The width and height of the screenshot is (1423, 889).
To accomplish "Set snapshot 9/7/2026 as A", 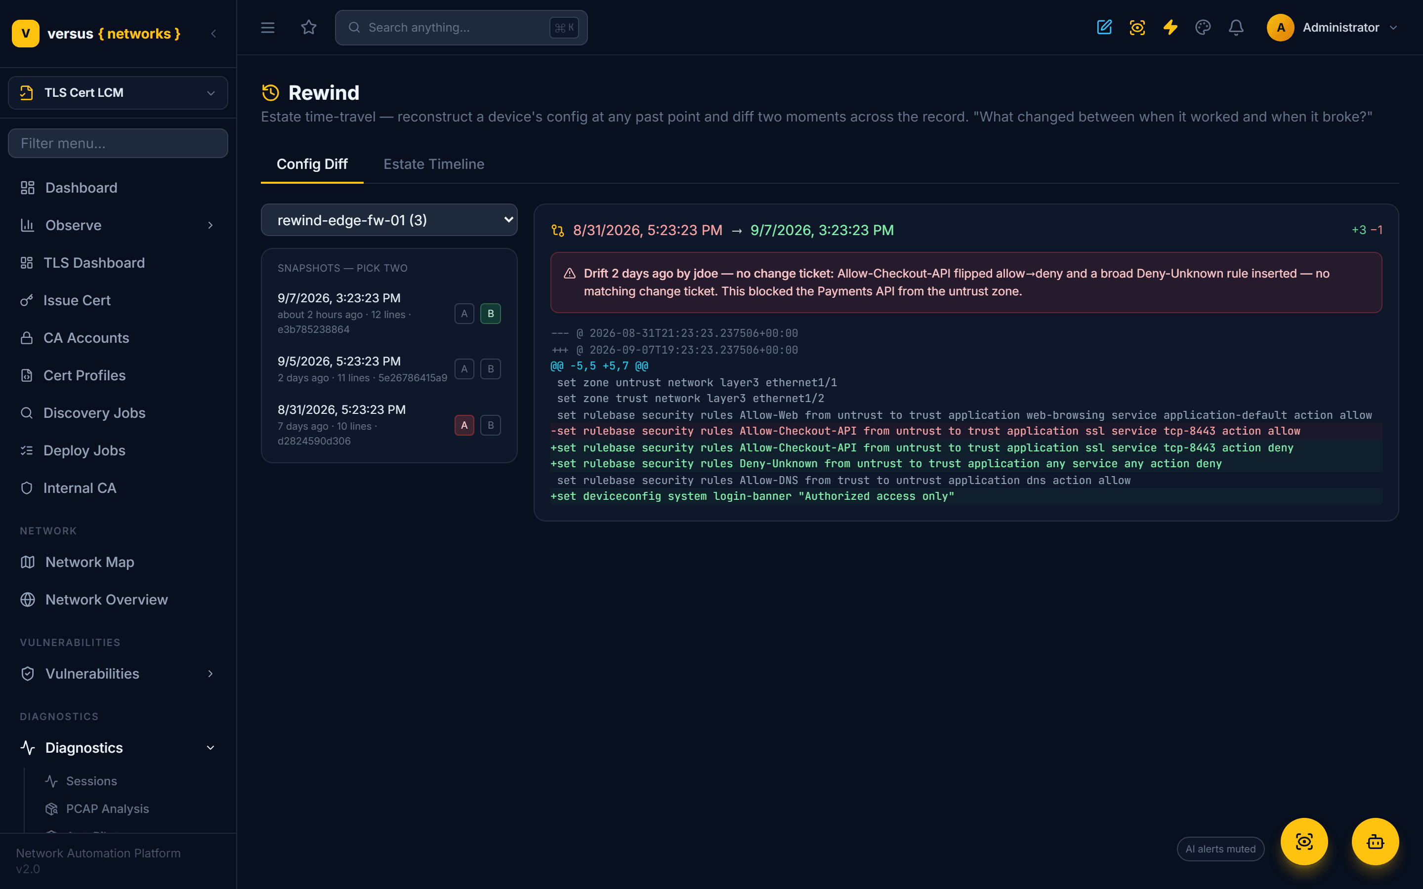I will pyautogui.click(x=464, y=314).
